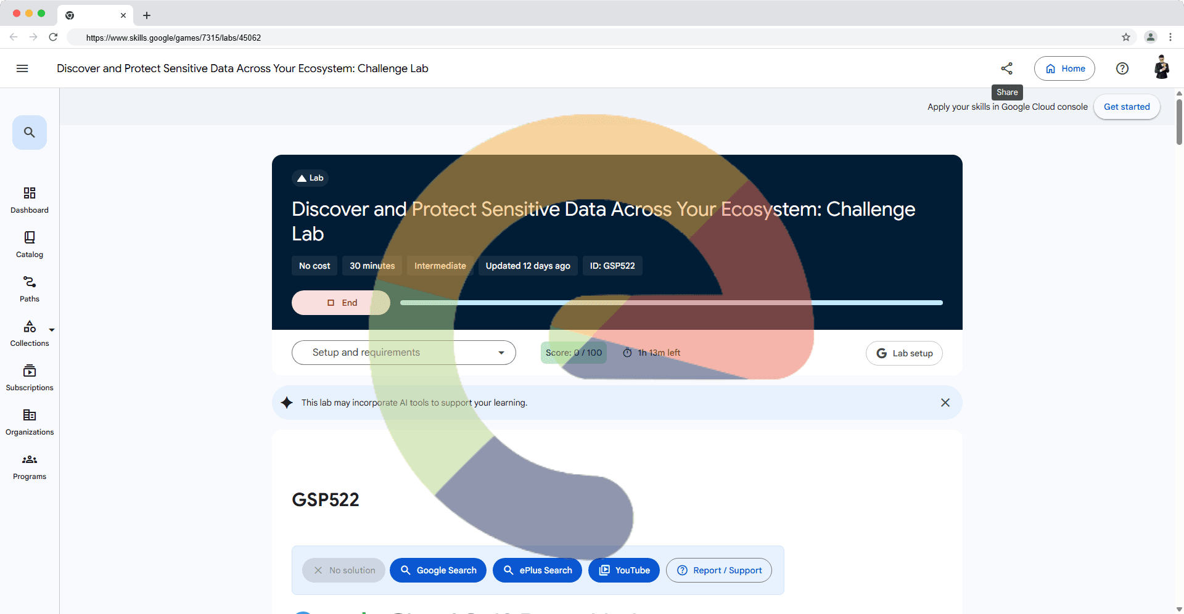Open Subscriptions from the sidebar

pos(30,378)
